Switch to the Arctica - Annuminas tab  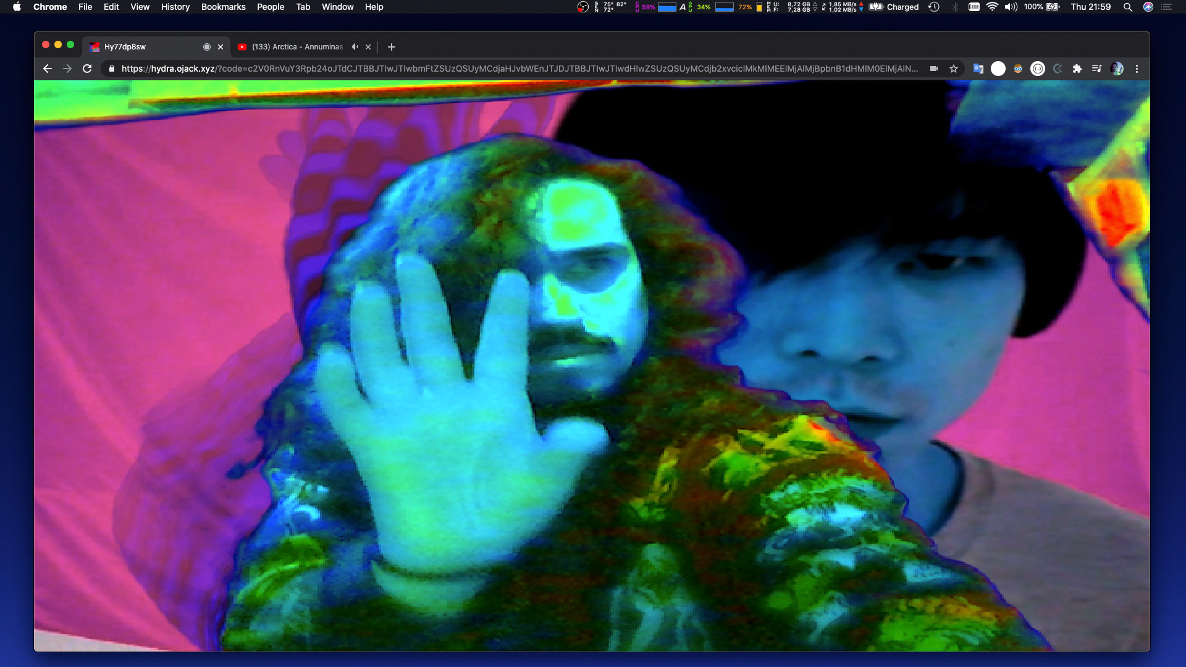click(296, 47)
